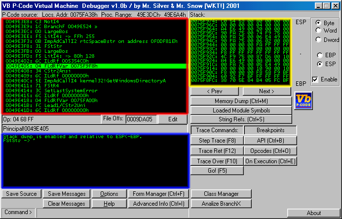Click stack row 0075F974
This screenshot has height=219, width=342.
240,21
